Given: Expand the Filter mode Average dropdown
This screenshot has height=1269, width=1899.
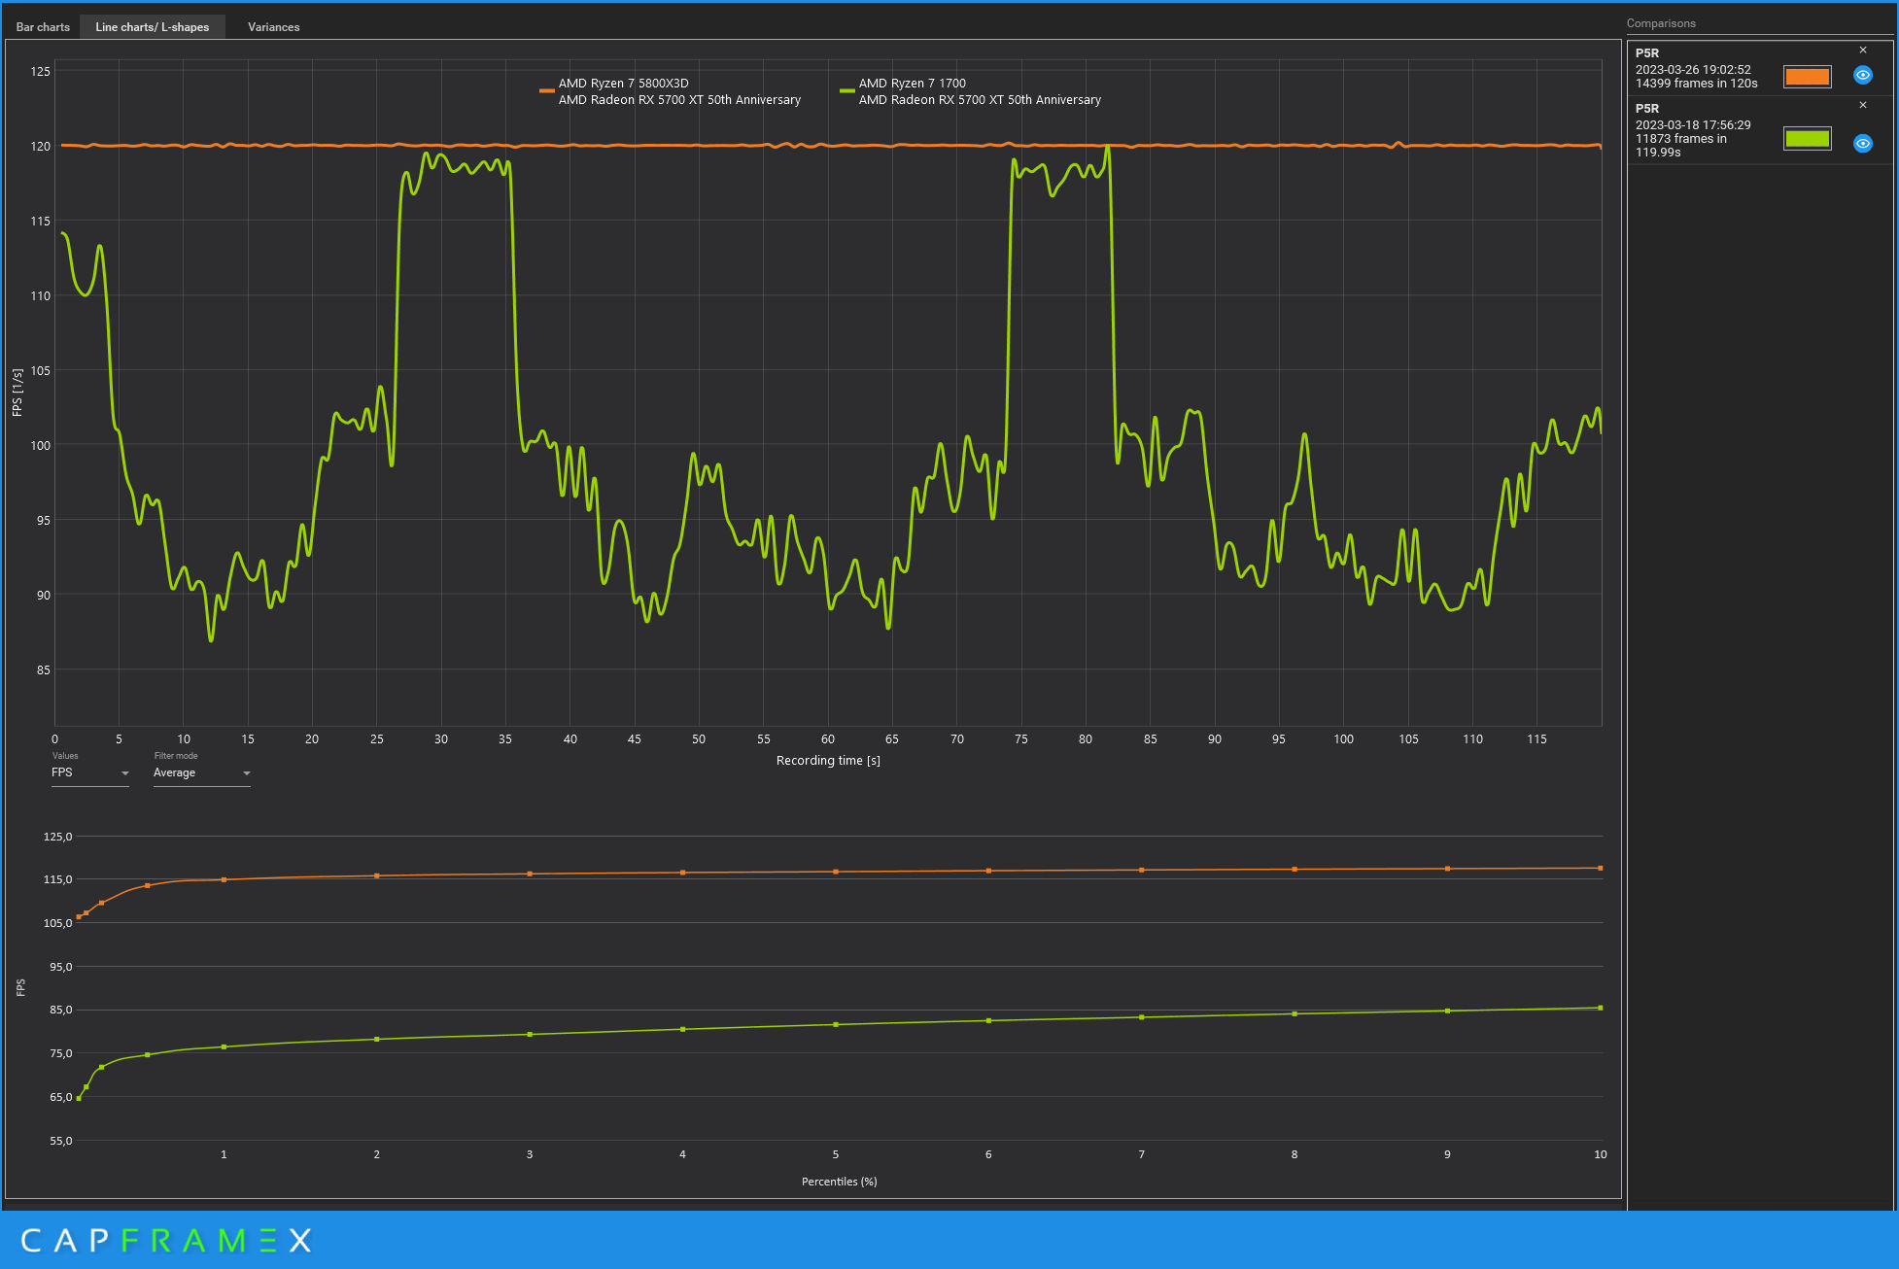Looking at the screenshot, I should pyautogui.click(x=201, y=773).
